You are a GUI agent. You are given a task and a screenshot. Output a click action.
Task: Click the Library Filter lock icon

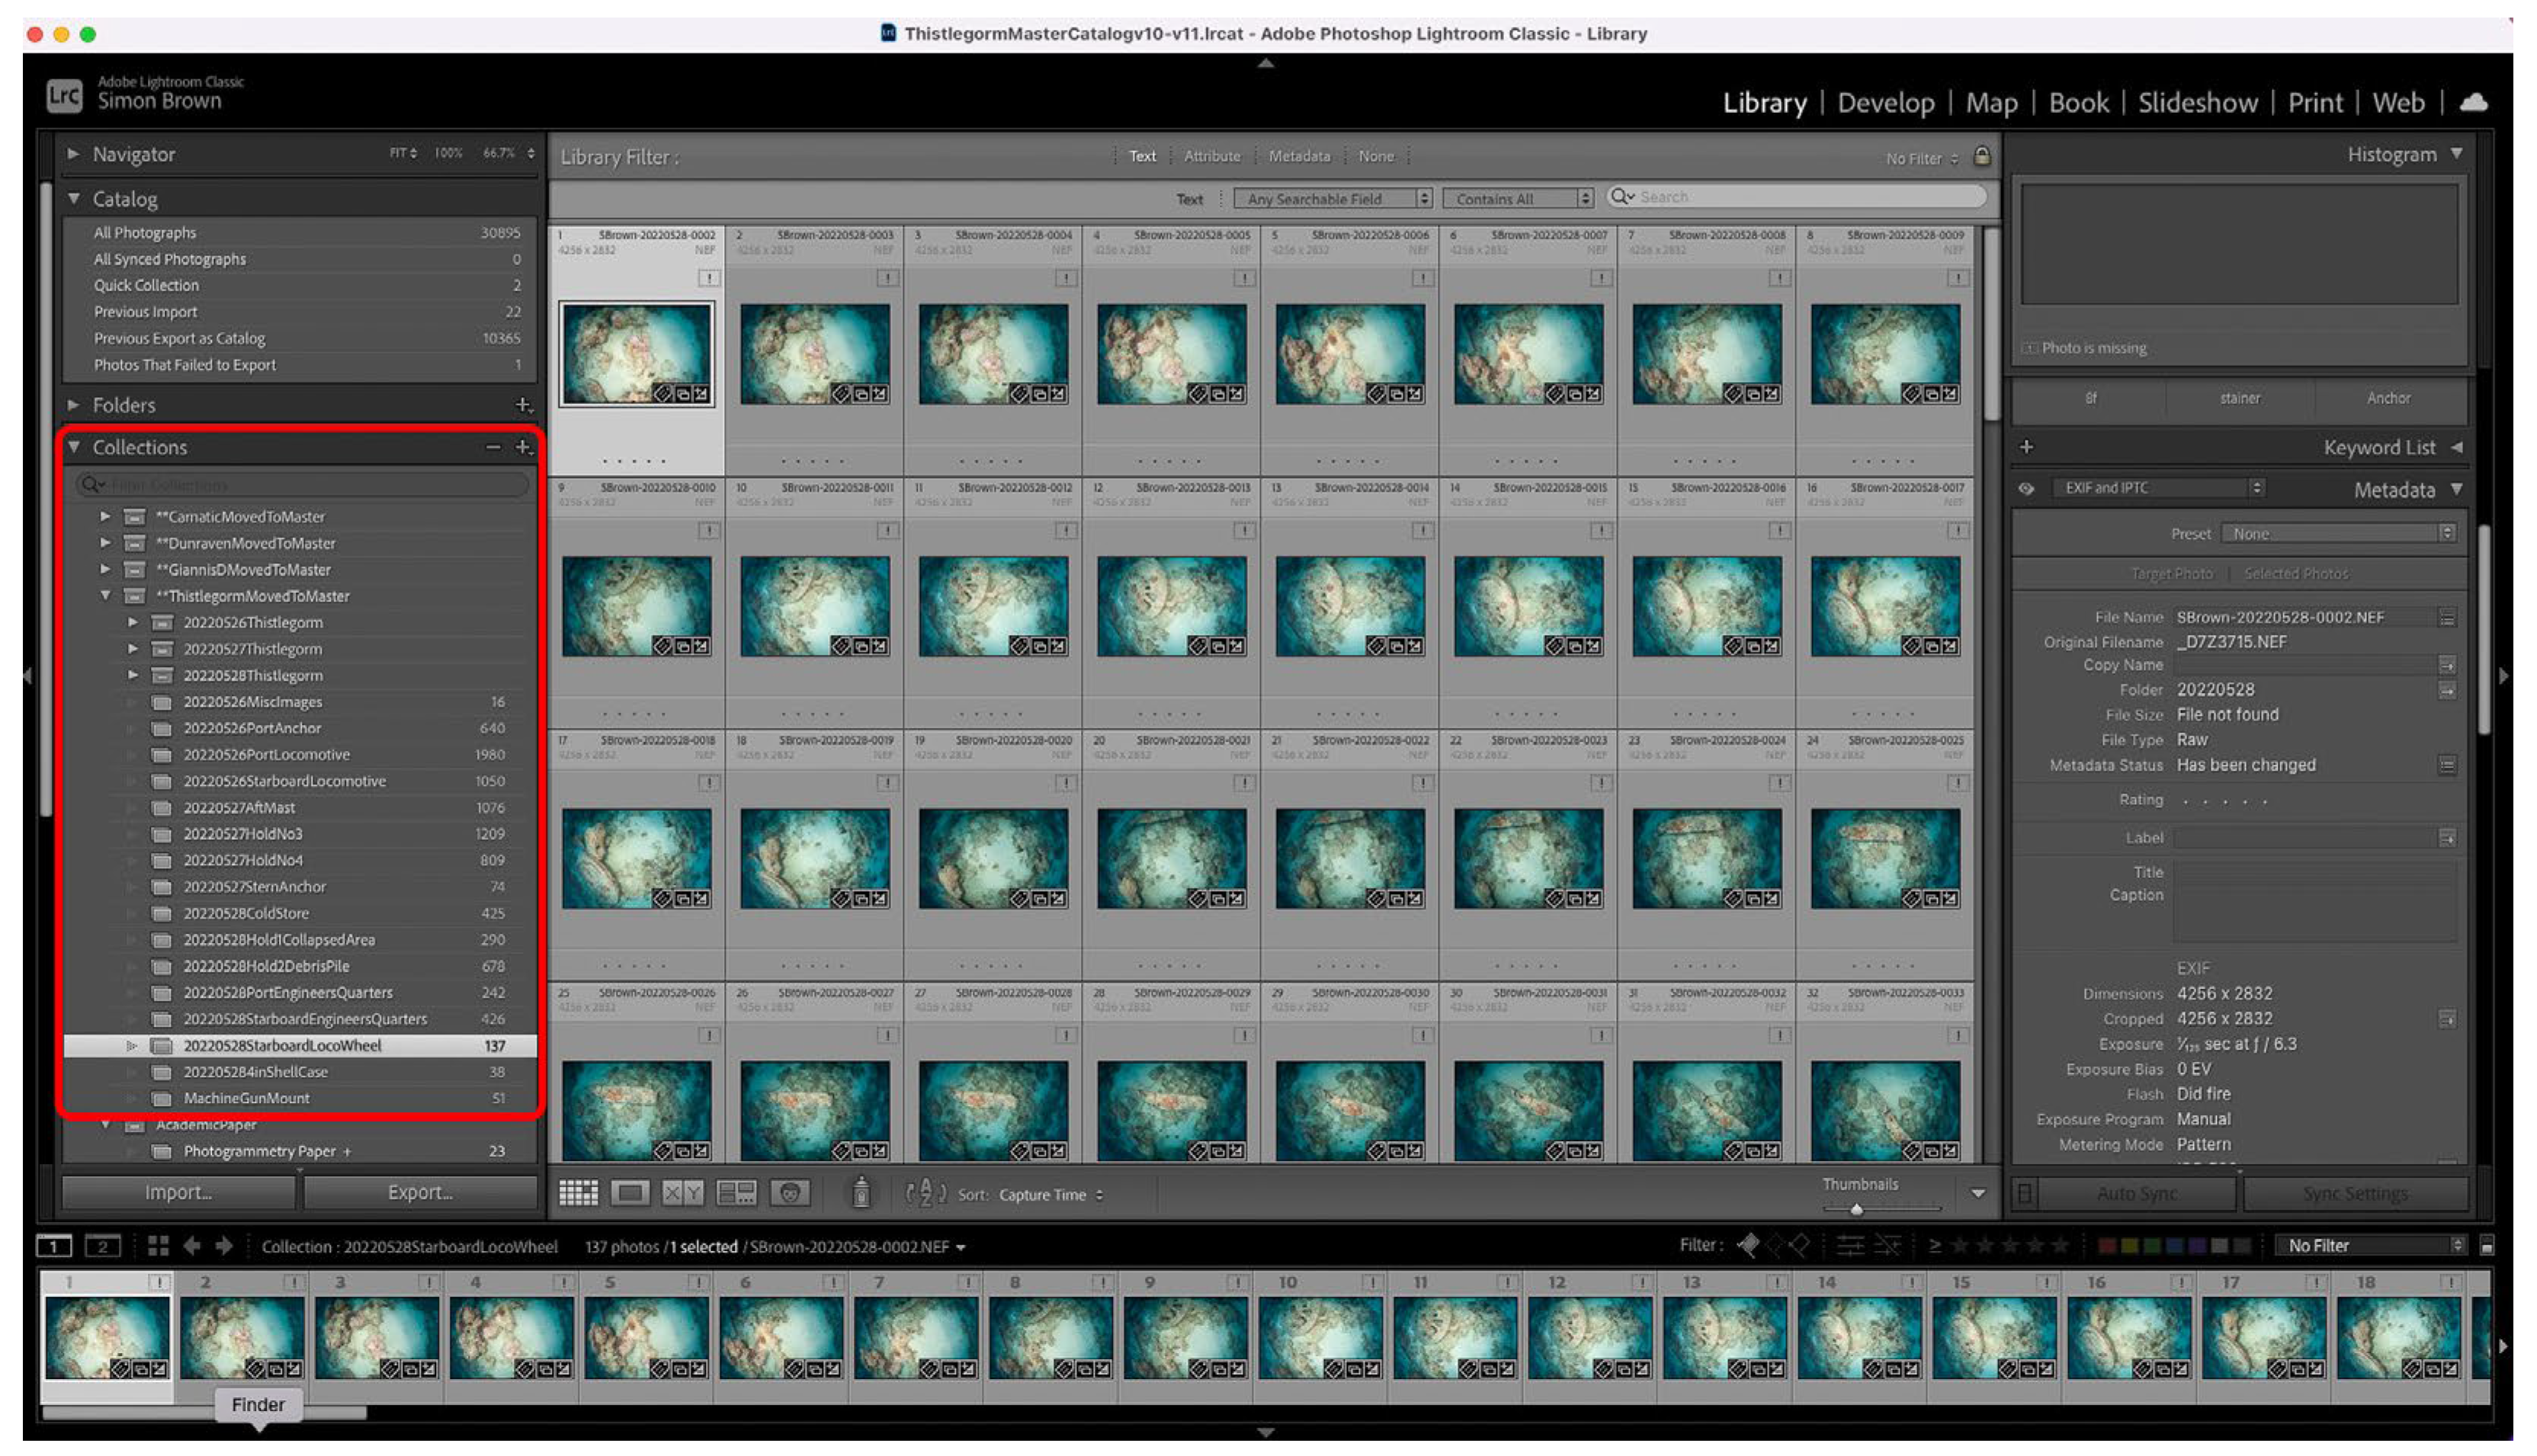[1982, 156]
